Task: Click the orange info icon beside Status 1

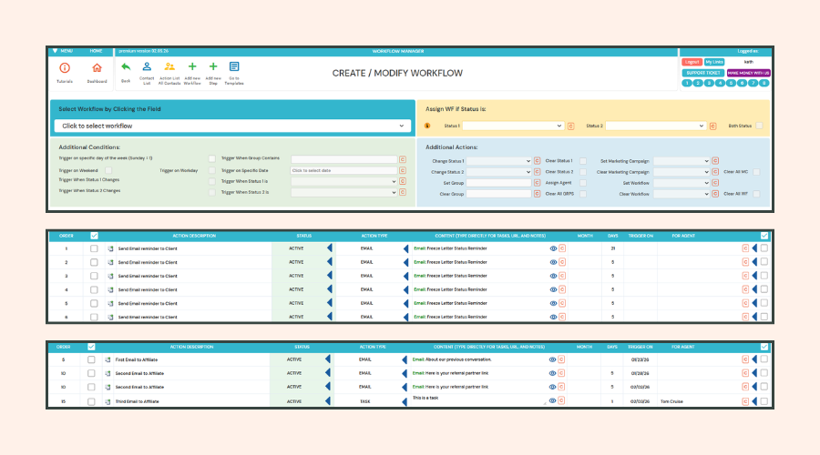Action: click(427, 126)
